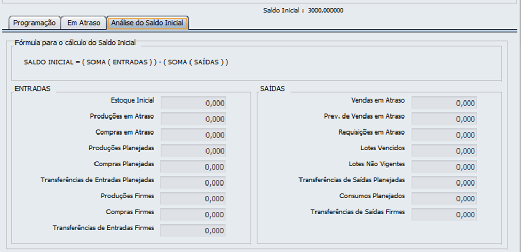Select the Produções Firmes field
Screen dimensions: 522x252
[193, 199]
